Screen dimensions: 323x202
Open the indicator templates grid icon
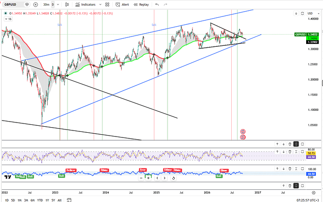pos(107,4)
